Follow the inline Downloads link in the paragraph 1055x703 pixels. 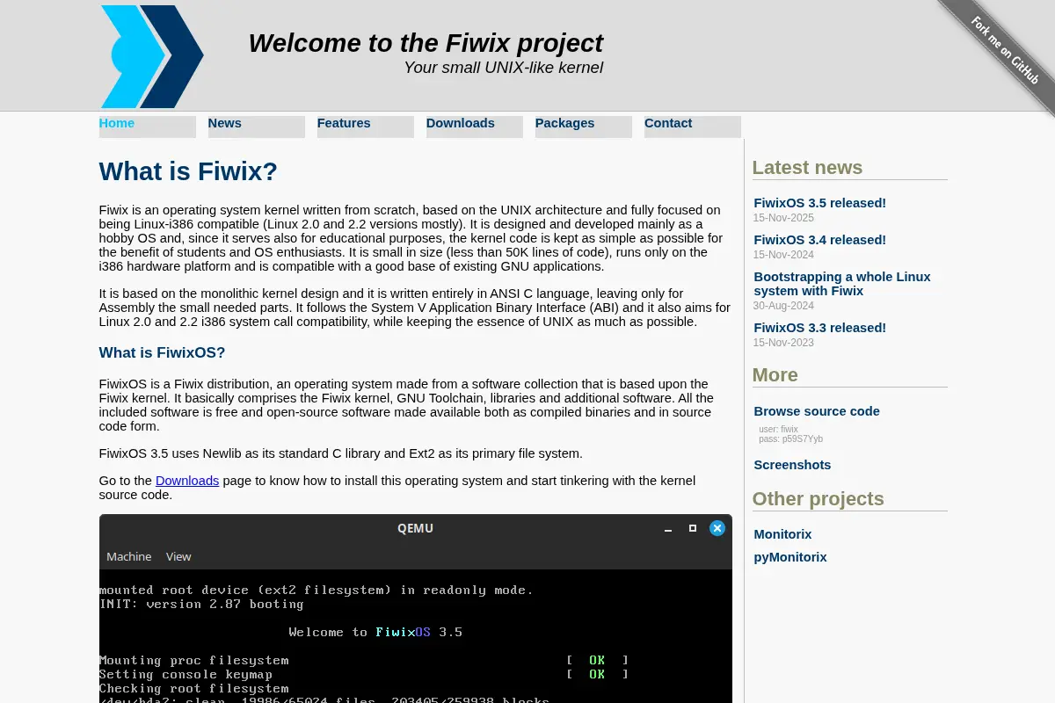[x=187, y=481]
